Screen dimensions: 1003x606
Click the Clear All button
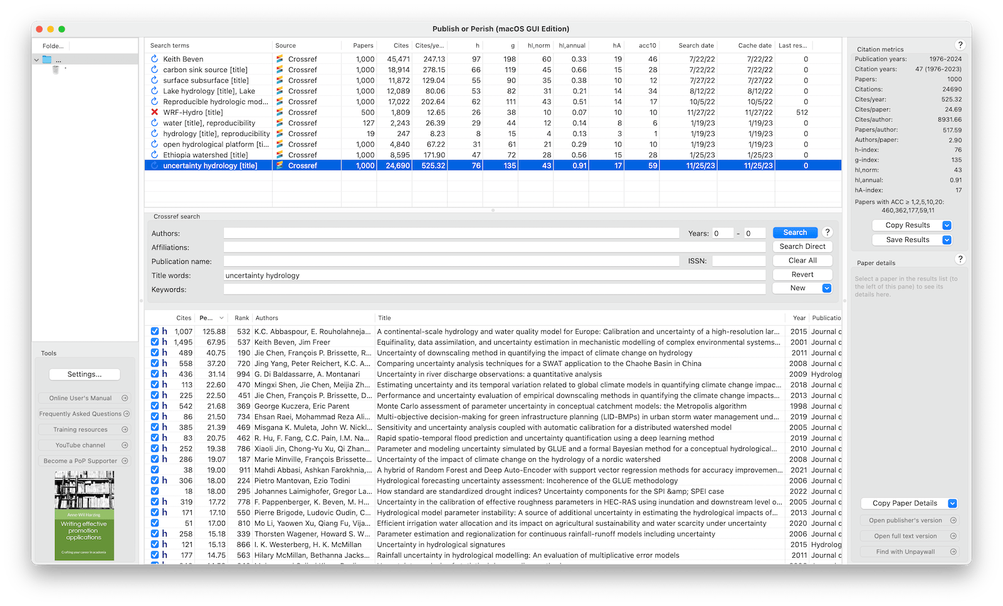(x=802, y=260)
